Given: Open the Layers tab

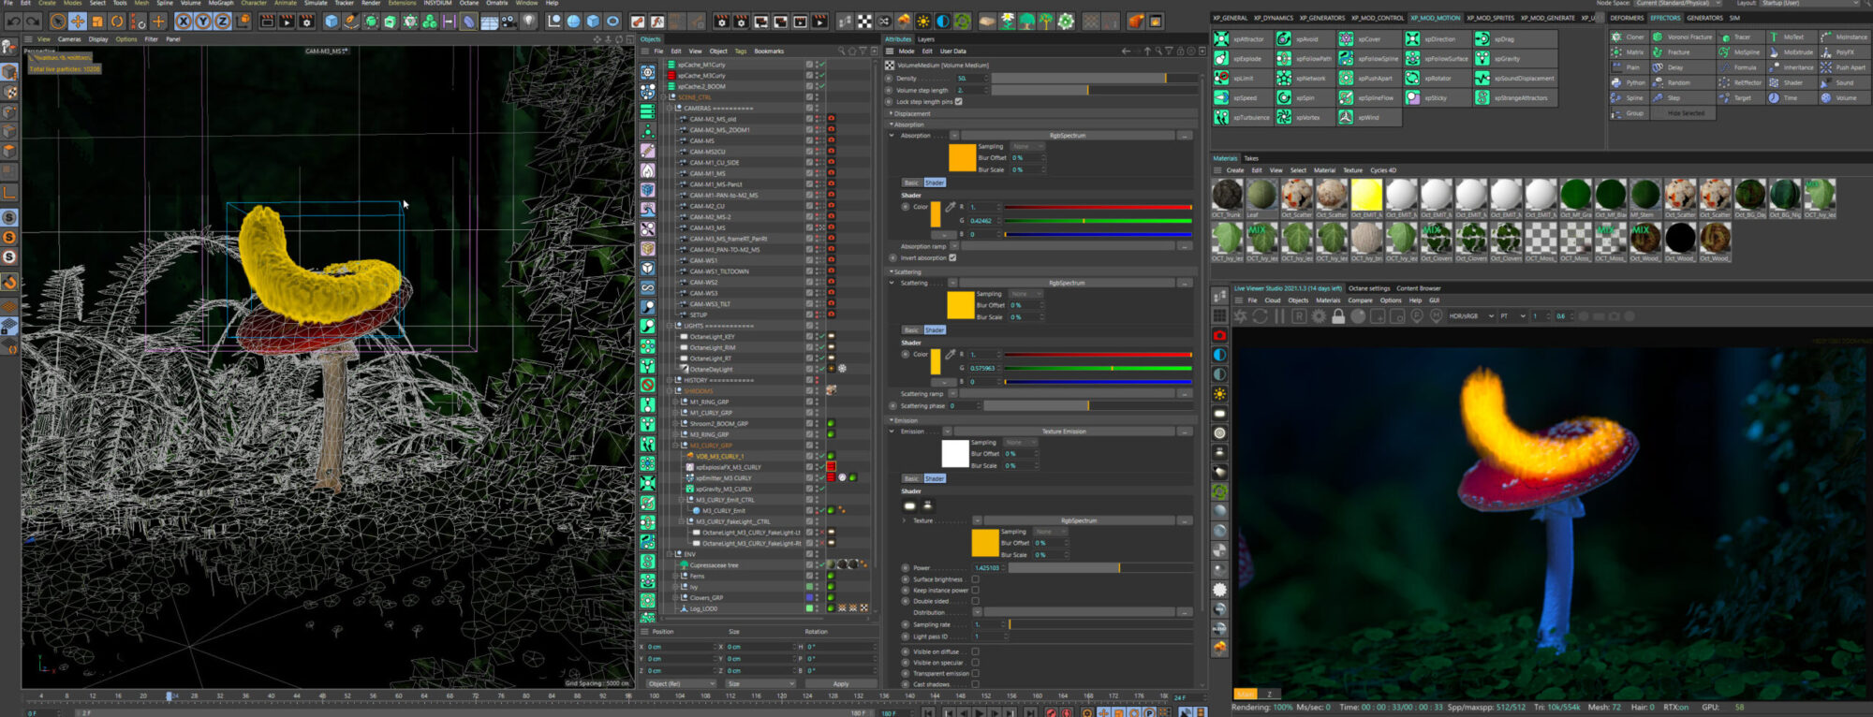Looking at the screenshot, I should coord(925,39).
